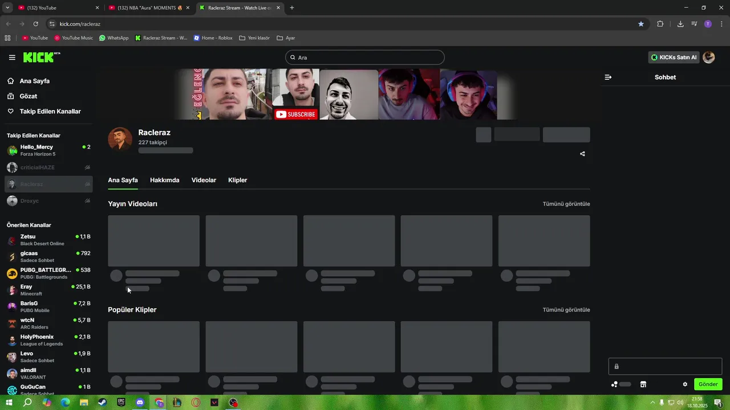
Task: Open the chat shop storefront icon
Action: (x=643, y=384)
